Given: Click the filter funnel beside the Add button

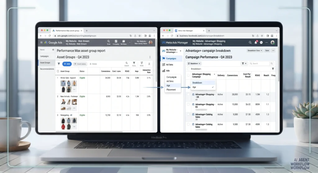Looking at the screenshot, I should (x=59, y=64).
